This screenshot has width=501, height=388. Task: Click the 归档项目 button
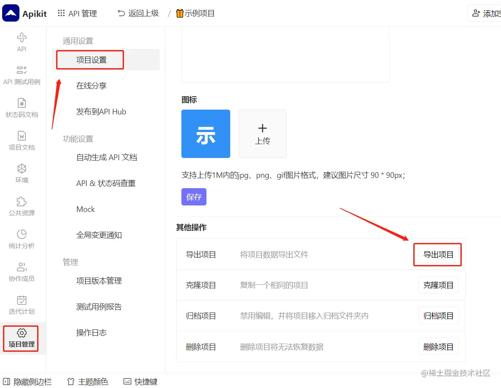point(438,316)
